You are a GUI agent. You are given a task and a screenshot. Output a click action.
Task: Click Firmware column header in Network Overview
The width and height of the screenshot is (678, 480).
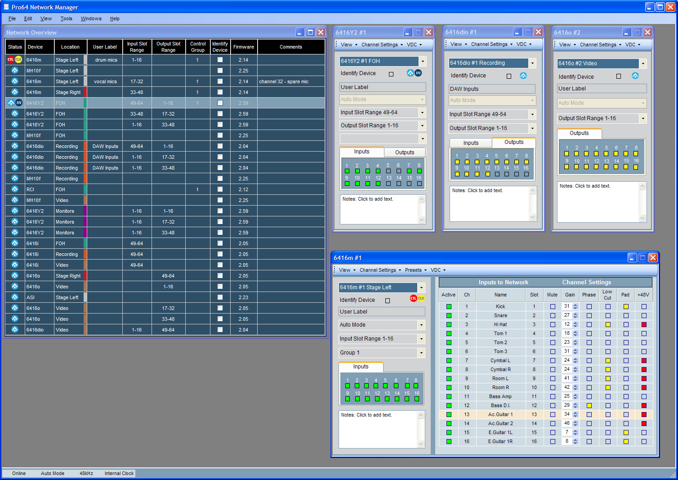pyautogui.click(x=244, y=47)
